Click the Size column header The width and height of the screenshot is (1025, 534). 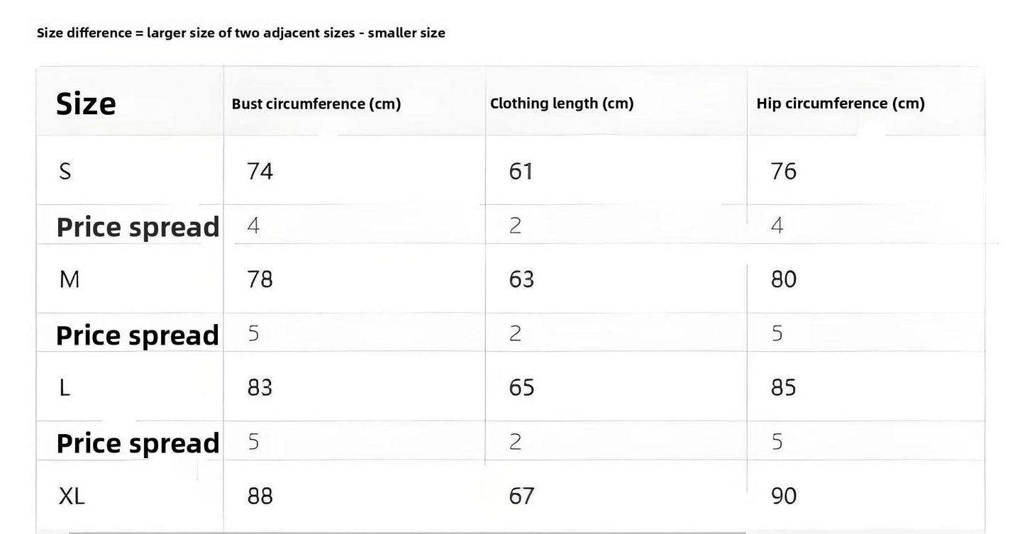(86, 104)
